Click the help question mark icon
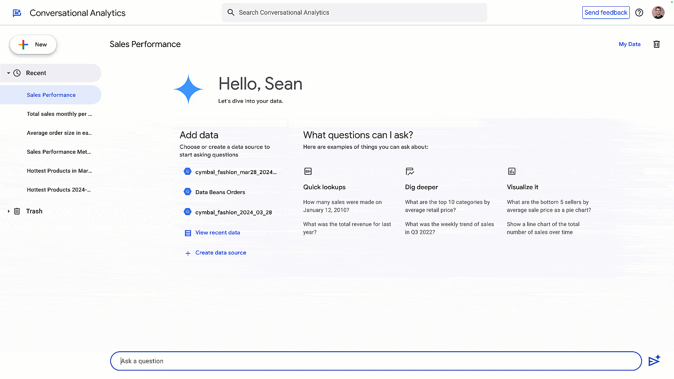This screenshot has height=379, width=674. pos(639,13)
